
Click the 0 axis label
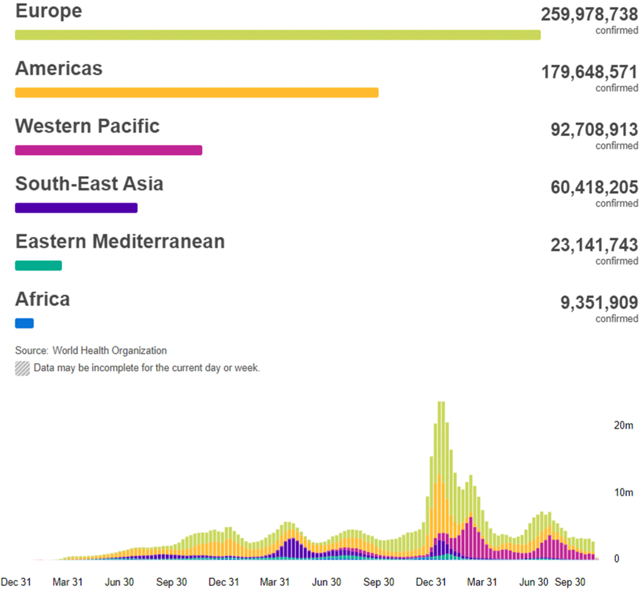coord(617,559)
